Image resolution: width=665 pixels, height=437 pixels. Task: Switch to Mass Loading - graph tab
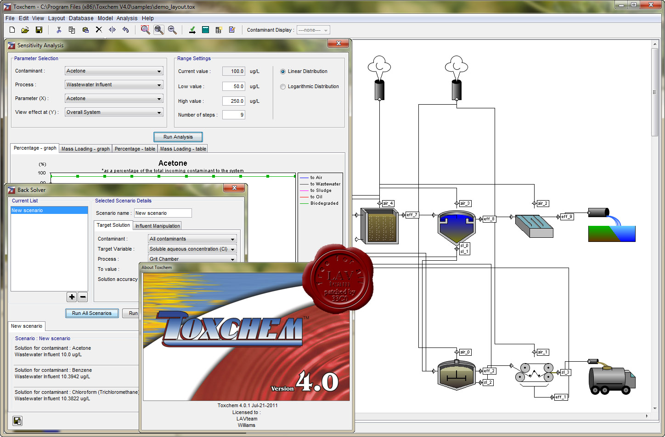pyautogui.click(x=85, y=149)
